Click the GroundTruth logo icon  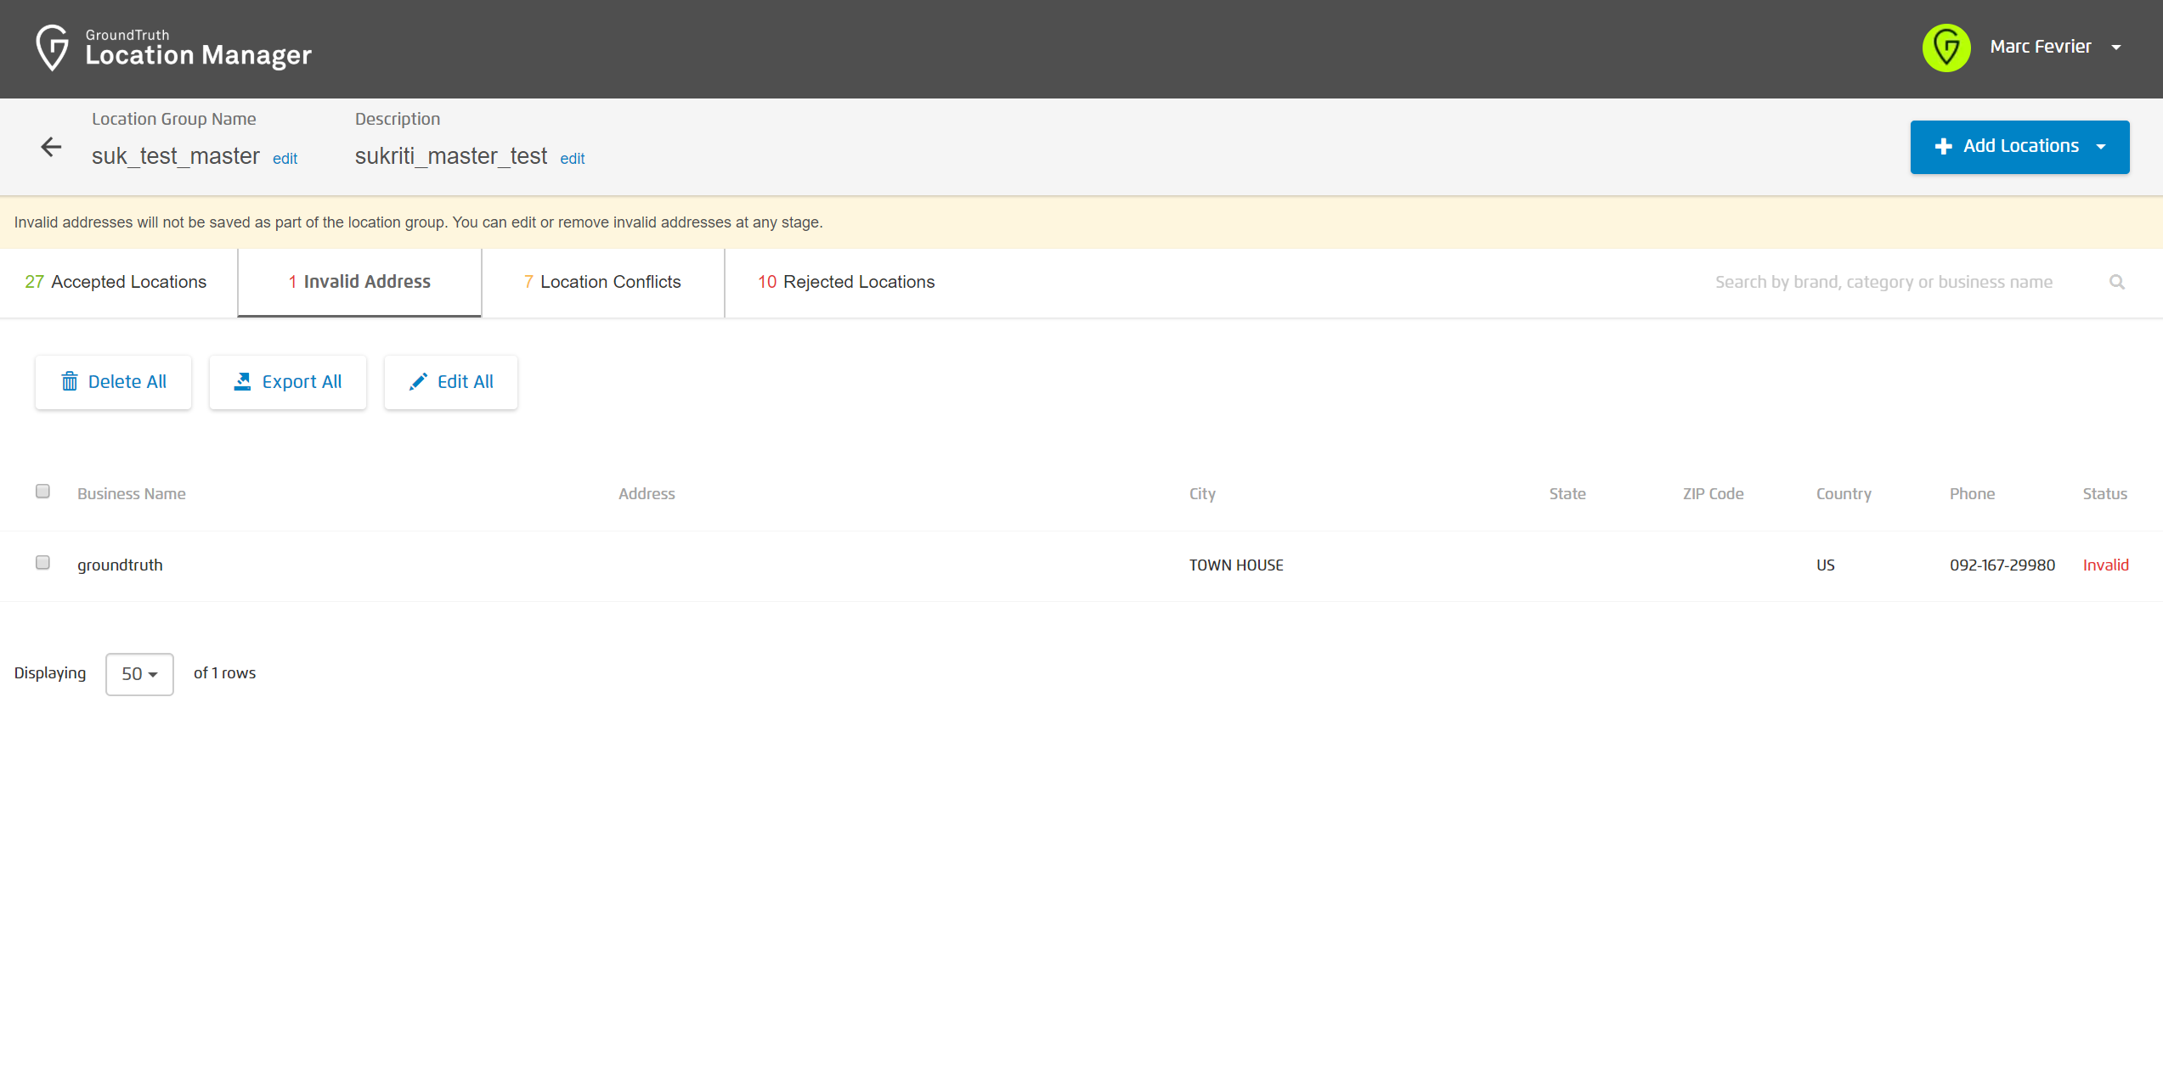click(52, 48)
